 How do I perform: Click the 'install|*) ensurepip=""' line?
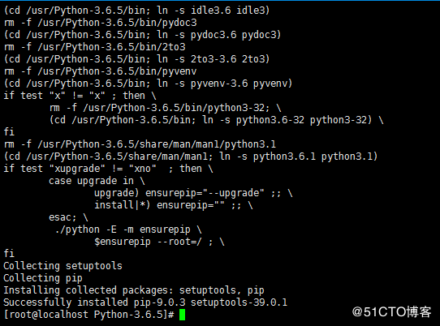click(174, 205)
